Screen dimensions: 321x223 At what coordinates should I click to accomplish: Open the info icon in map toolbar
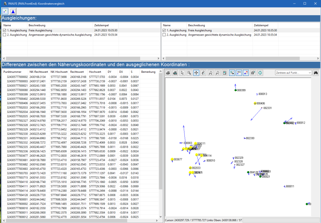tap(260, 73)
